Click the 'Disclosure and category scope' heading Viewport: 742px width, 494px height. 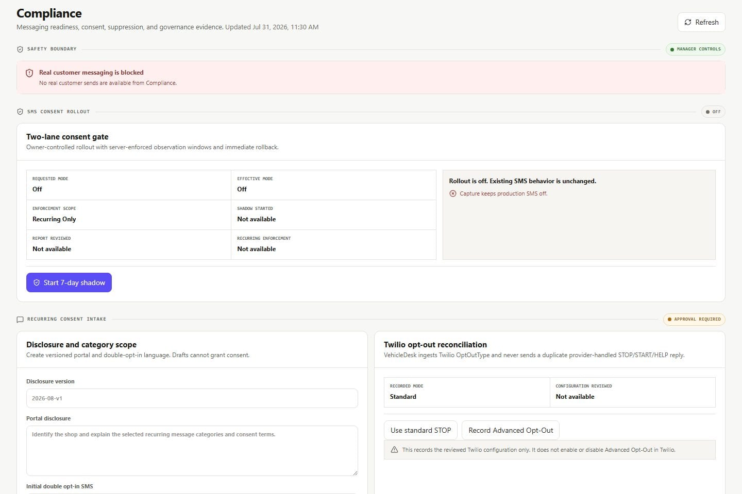[81, 345]
